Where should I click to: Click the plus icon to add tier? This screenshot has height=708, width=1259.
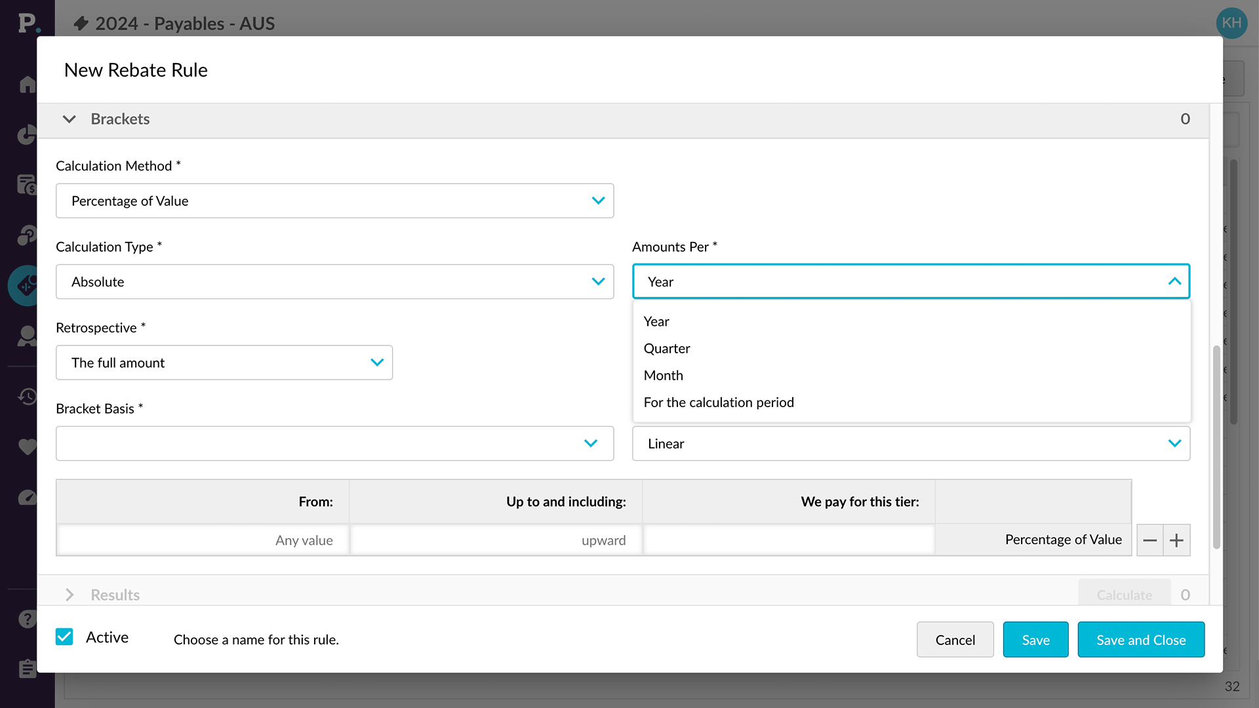1176,540
